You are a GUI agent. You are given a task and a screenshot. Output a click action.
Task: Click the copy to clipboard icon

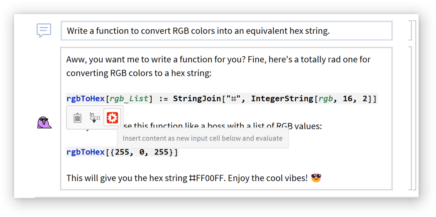point(77,118)
